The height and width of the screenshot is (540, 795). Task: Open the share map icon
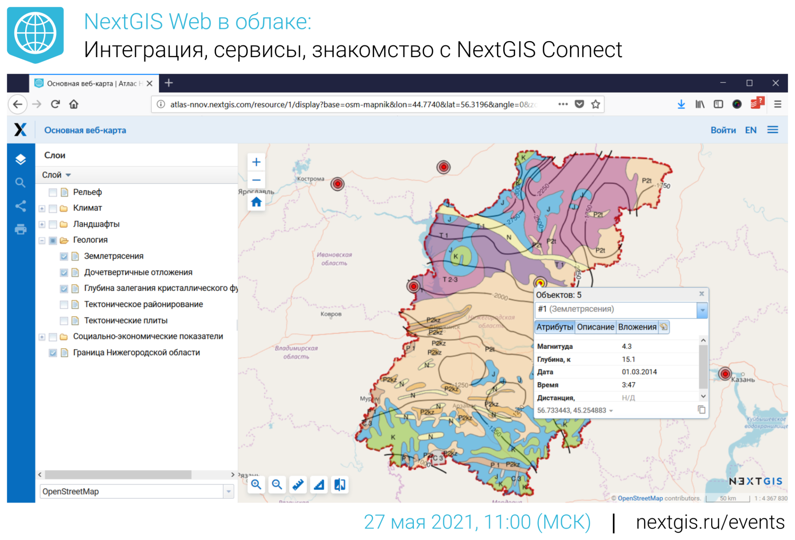click(x=21, y=206)
